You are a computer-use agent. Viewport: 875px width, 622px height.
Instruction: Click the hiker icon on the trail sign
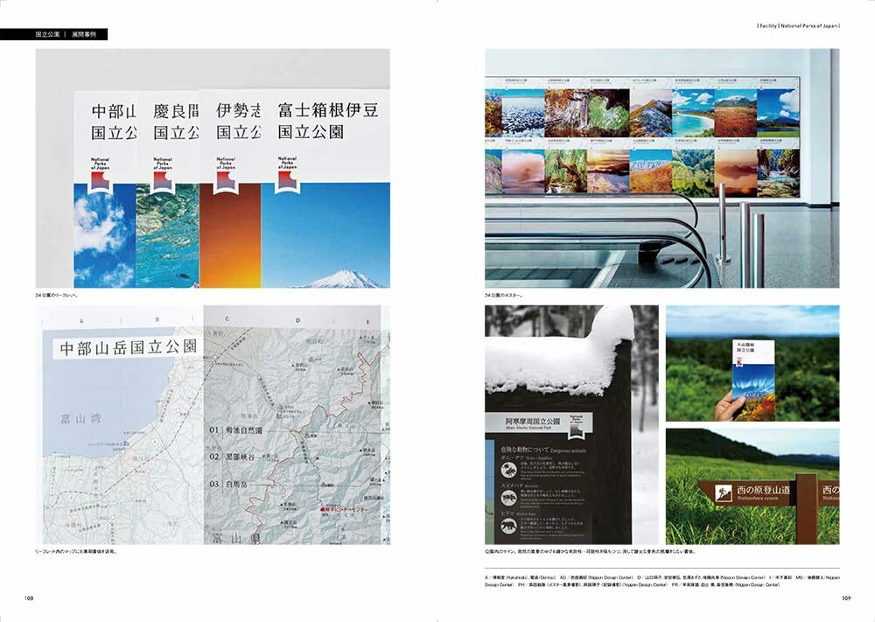point(725,494)
